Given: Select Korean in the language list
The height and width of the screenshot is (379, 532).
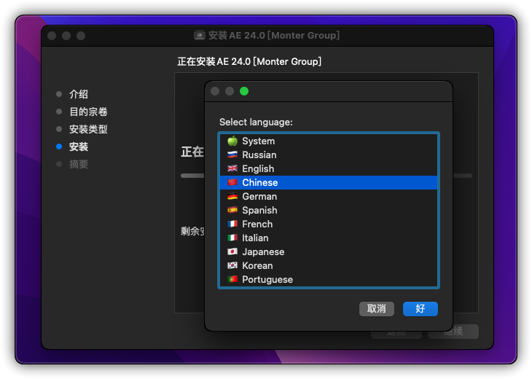Looking at the screenshot, I should [x=329, y=266].
